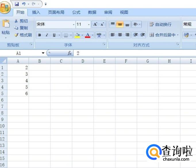The width and height of the screenshot is (196, 168).
Task: Open Merge and Center dropdown arrow
Action: 178,35
